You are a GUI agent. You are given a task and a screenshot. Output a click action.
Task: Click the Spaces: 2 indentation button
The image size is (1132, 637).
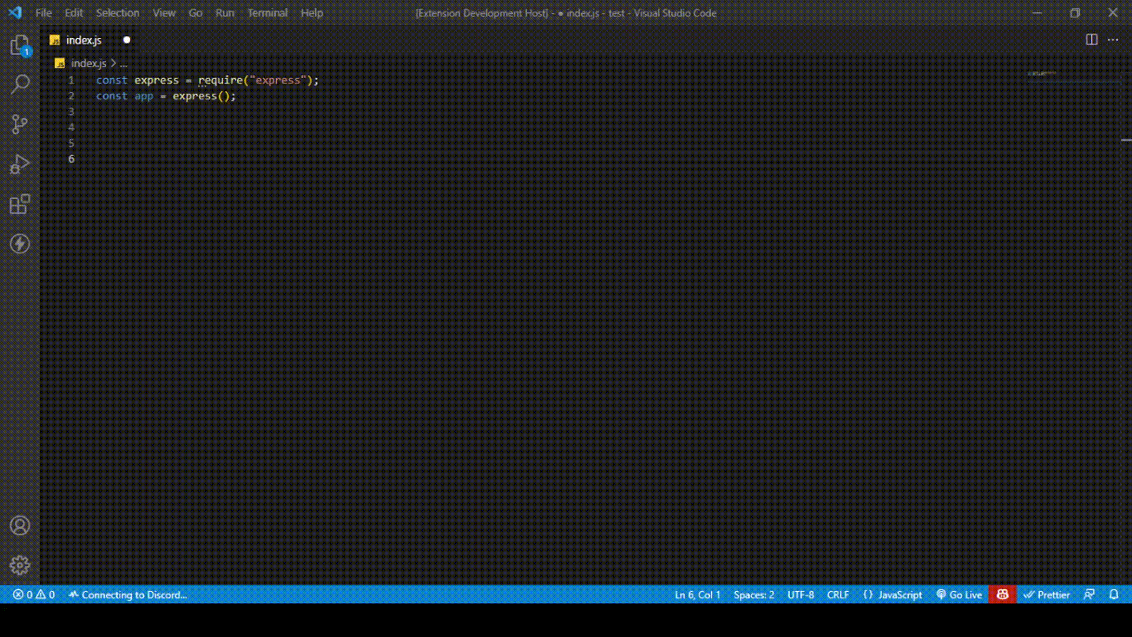tap(753, 595)
